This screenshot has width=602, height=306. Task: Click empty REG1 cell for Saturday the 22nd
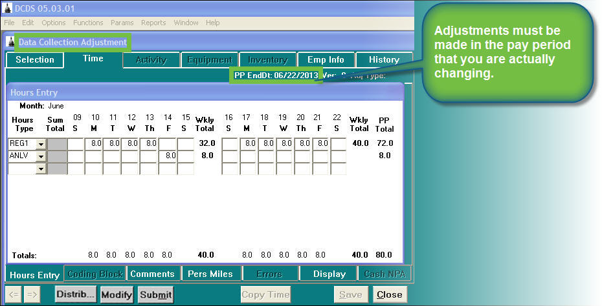[x=339, y=143]
